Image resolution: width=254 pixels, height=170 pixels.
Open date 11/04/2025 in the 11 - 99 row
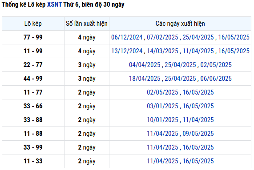pyautogui.click(x=198, y=51)
